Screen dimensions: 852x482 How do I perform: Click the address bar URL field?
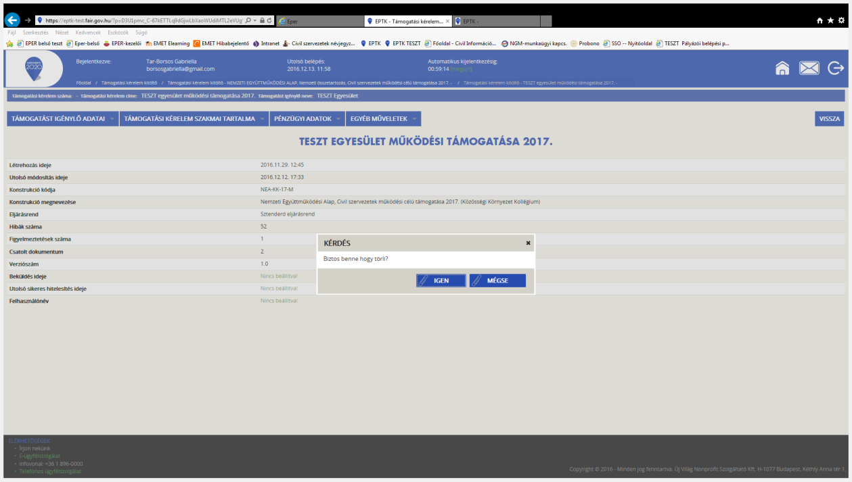[142, 20]
